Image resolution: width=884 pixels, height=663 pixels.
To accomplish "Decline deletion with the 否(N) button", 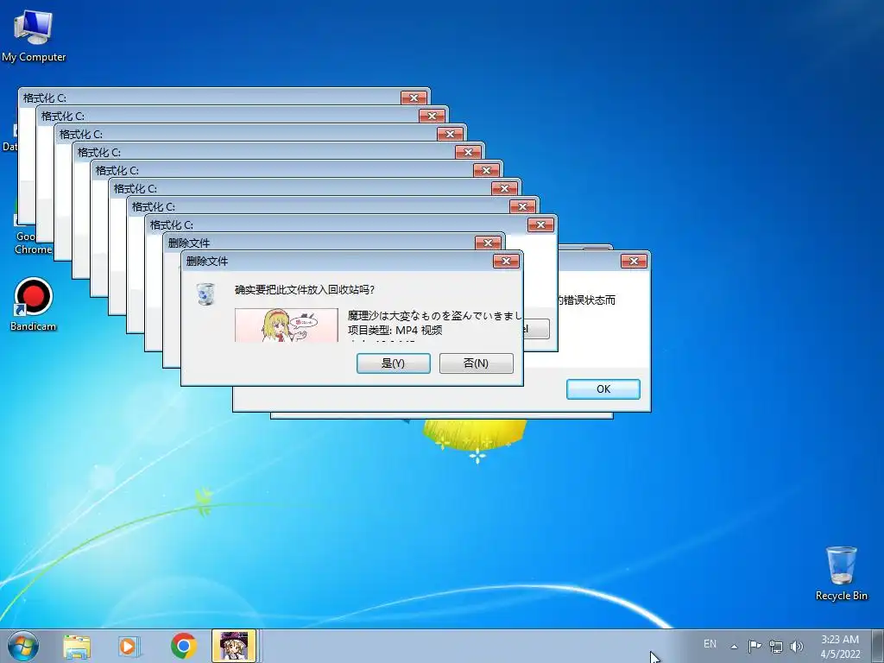I will point(477,363).
